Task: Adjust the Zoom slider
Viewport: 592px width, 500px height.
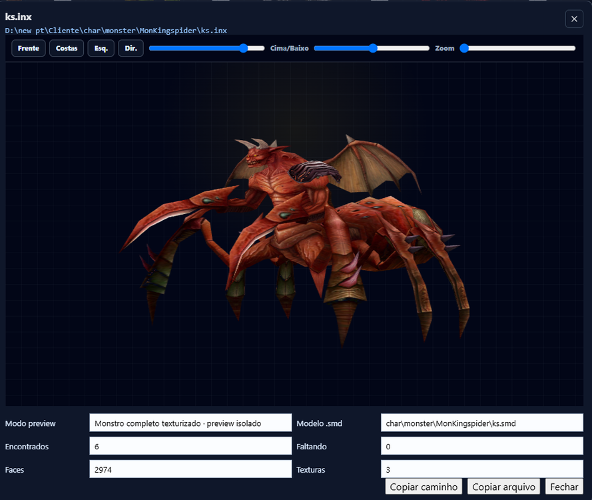Action: coord(517,48)
